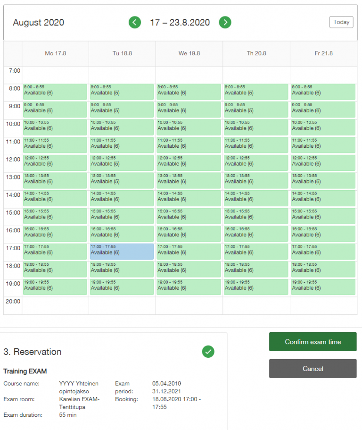Choose Thursday 14:00 - 14:55 slot
The image size is (362, 430).
255,198
